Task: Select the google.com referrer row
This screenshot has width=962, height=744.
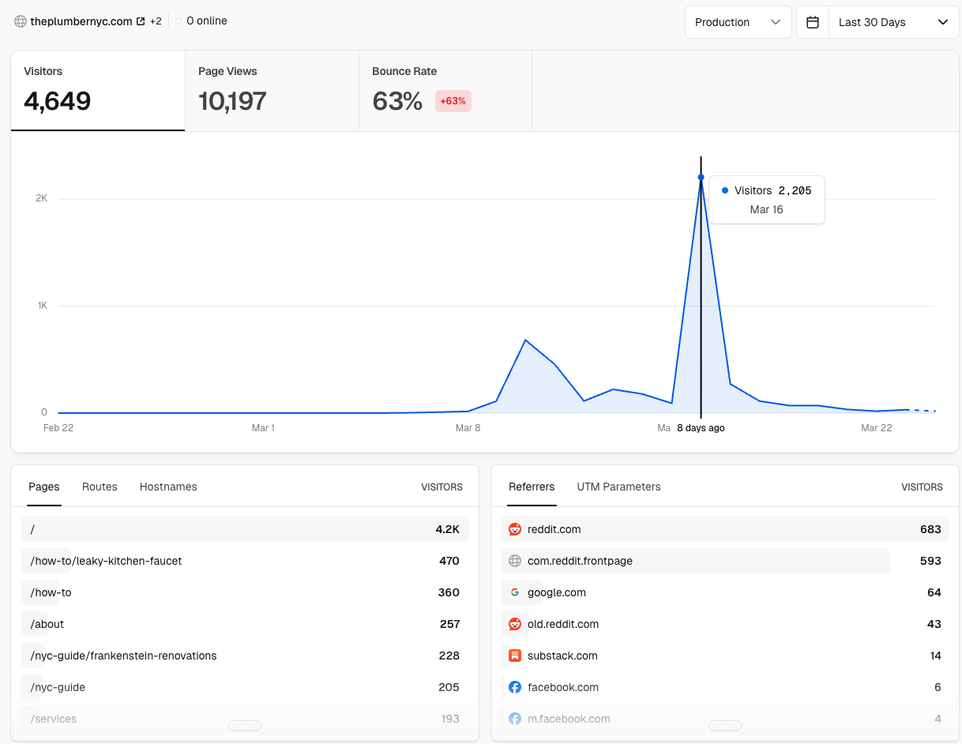Action: click(x=725, y=592)
